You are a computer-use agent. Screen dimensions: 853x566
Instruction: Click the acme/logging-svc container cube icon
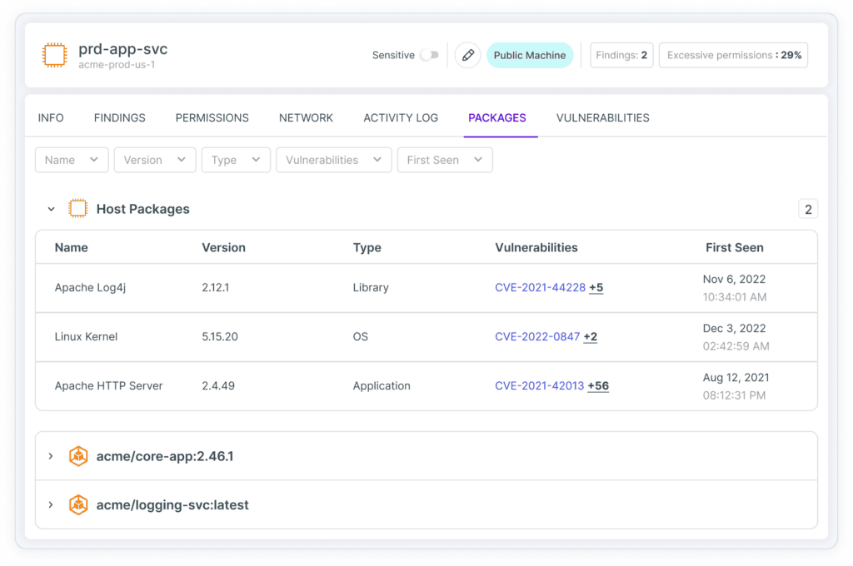click(78, 504)
